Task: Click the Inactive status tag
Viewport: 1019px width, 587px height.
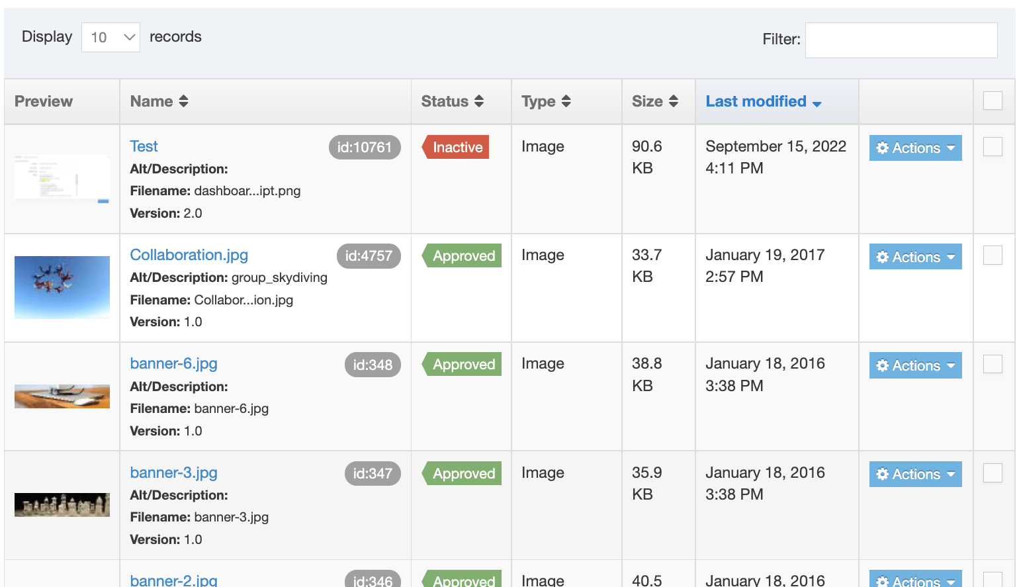Action: [x=457, y=148]
